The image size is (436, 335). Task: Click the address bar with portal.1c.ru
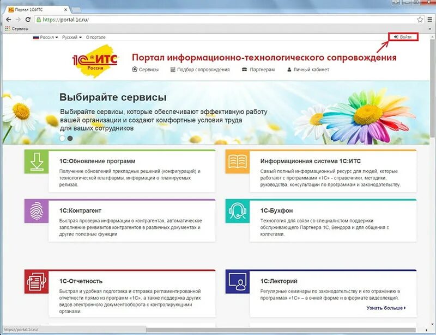point(229,20)
